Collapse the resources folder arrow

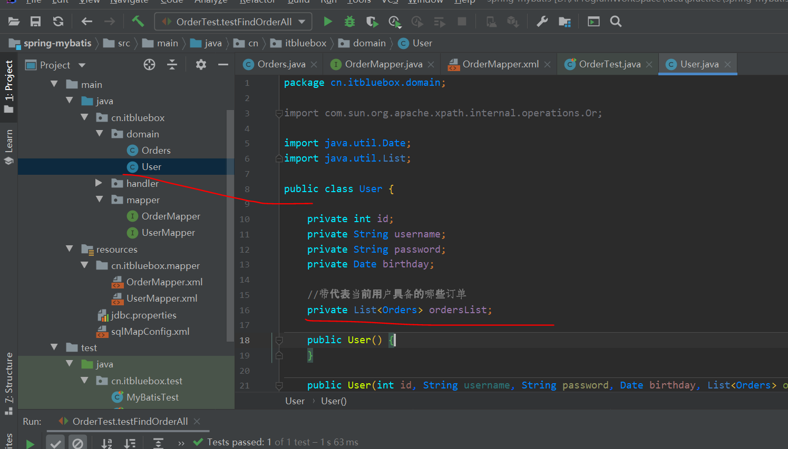tap(70, 248)
